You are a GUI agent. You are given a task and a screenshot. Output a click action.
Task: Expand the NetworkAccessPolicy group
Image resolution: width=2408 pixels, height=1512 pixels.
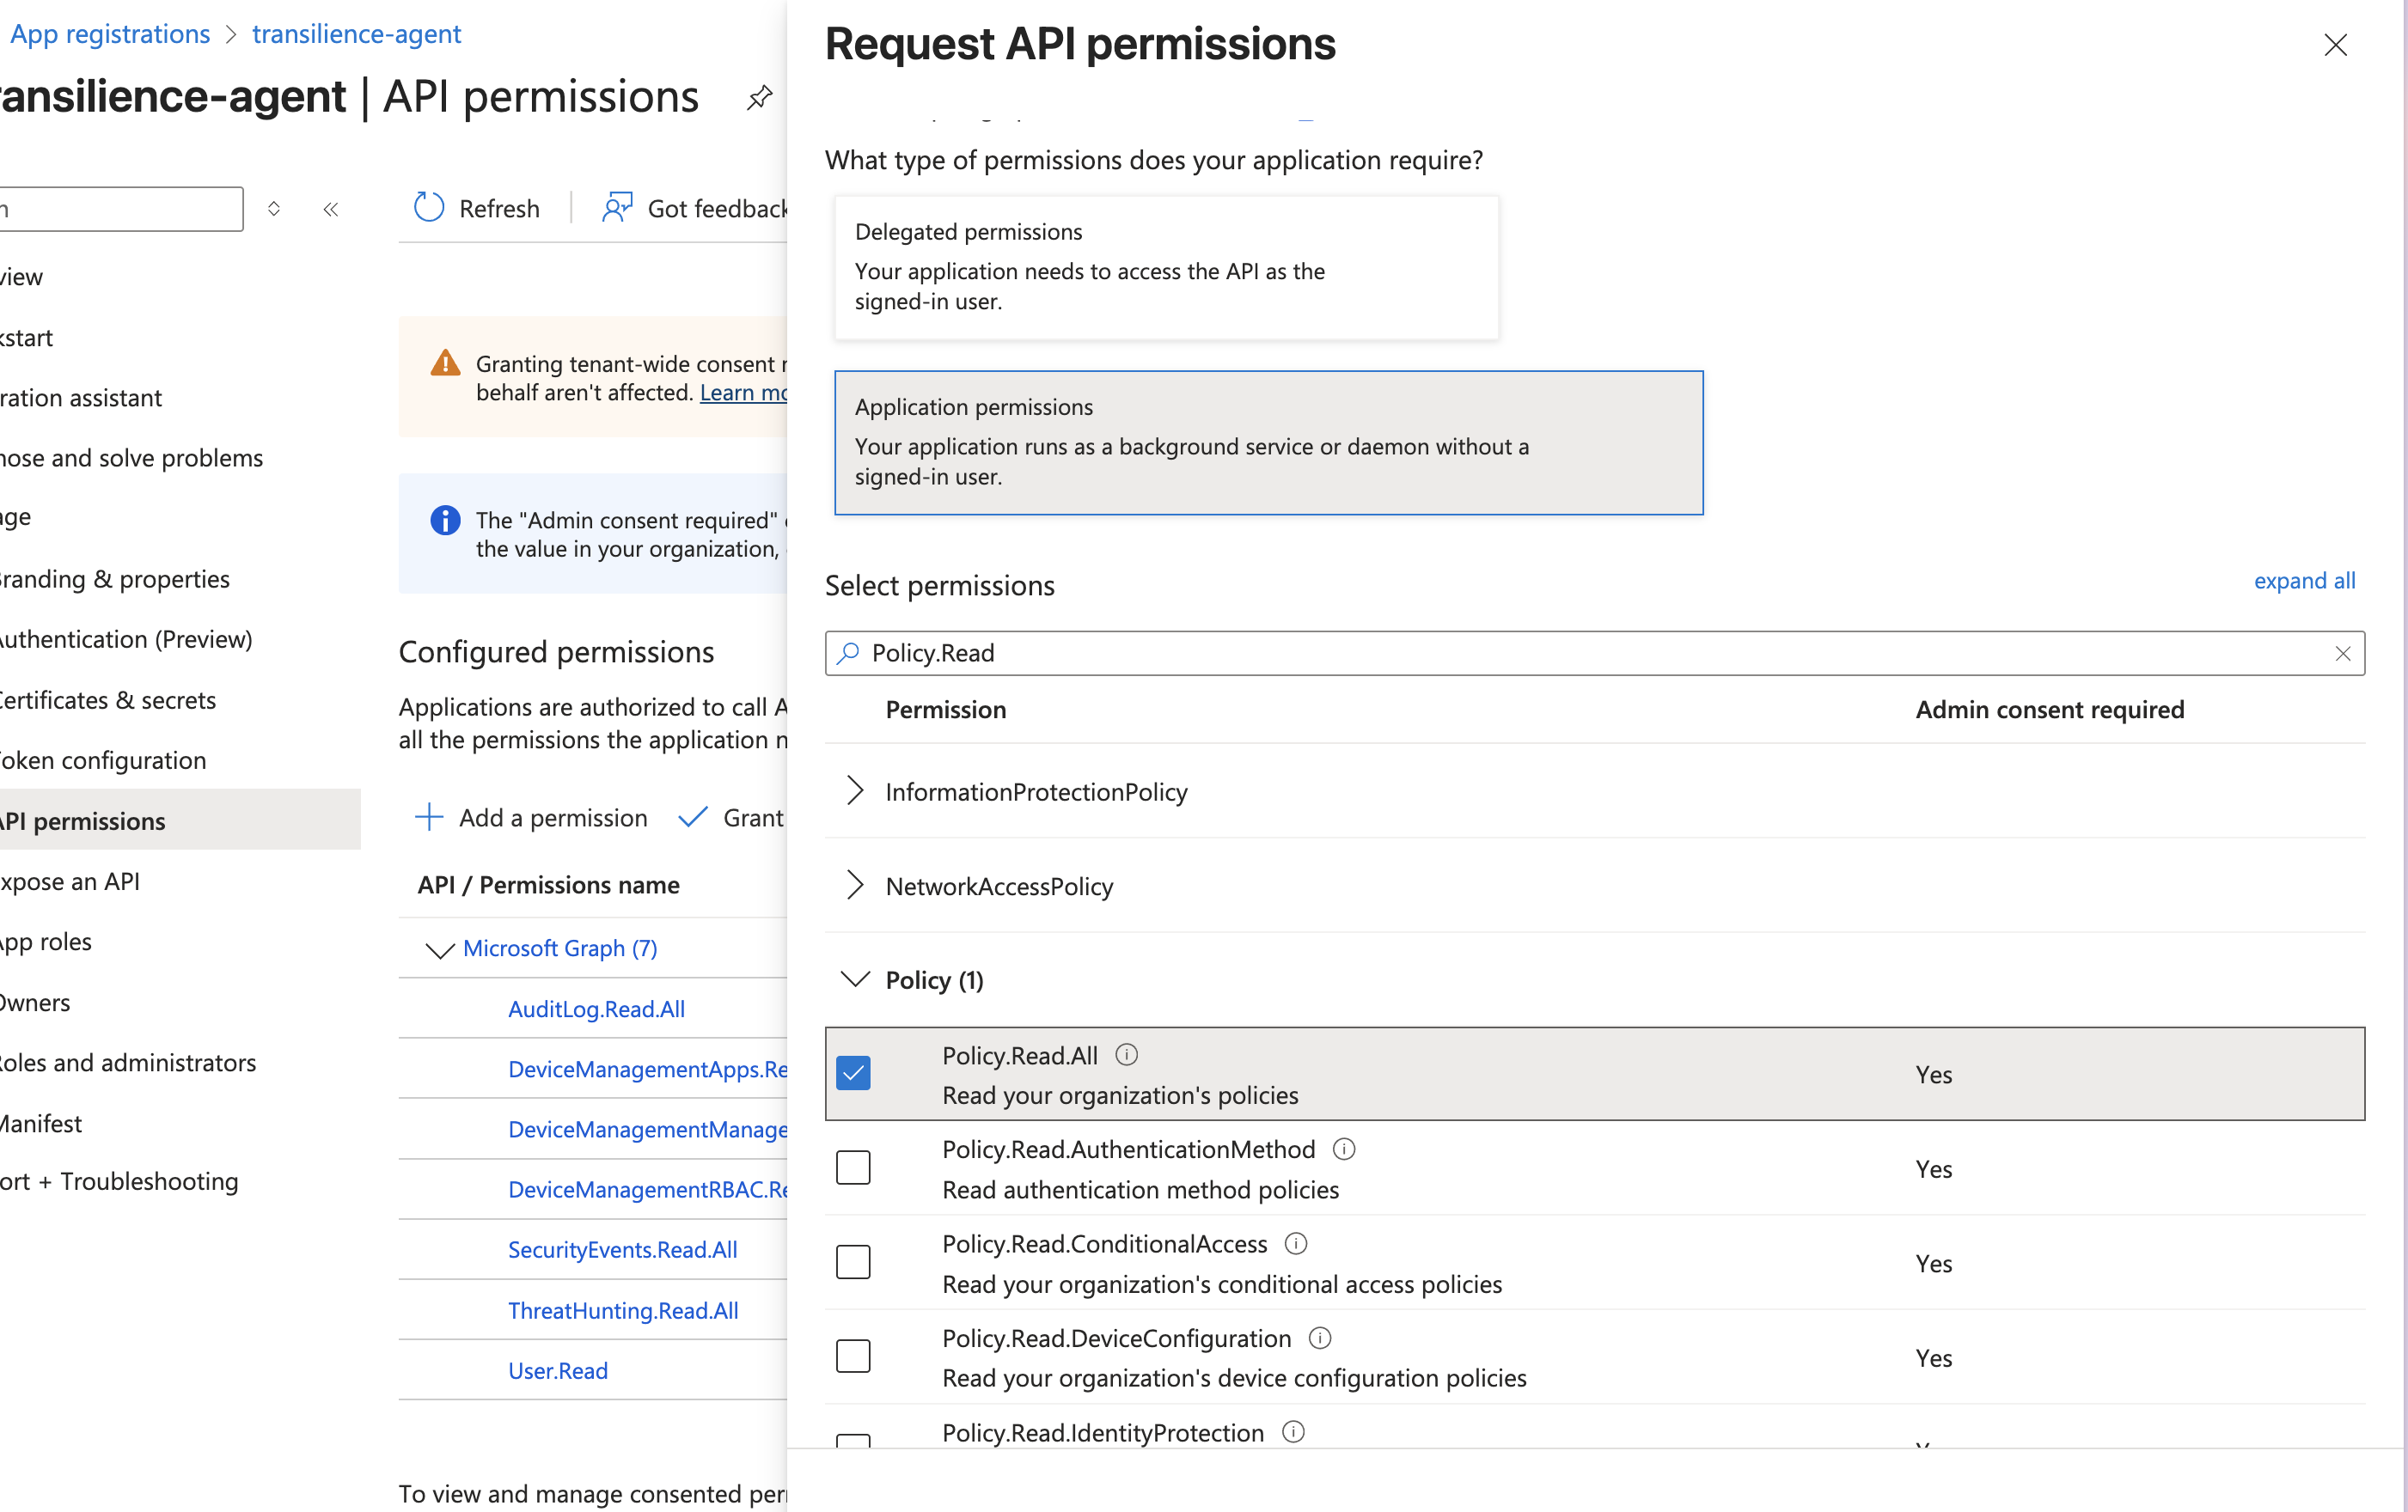click(x=855, y=886)
